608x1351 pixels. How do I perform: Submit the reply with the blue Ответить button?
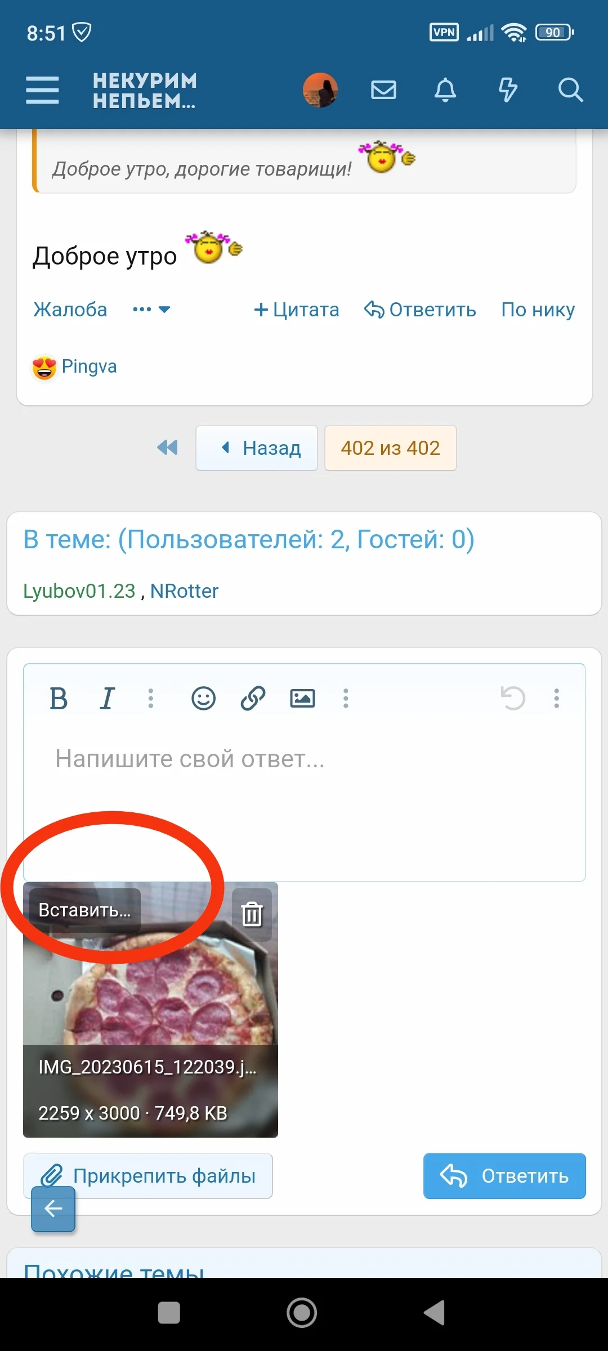click(504, 1176)
